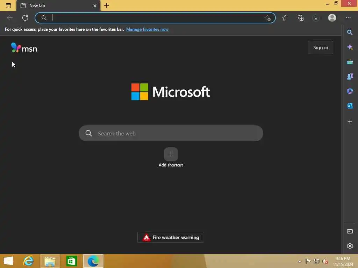Open the profile avatar icon
The image size is (358, 268).
point(332,18)
